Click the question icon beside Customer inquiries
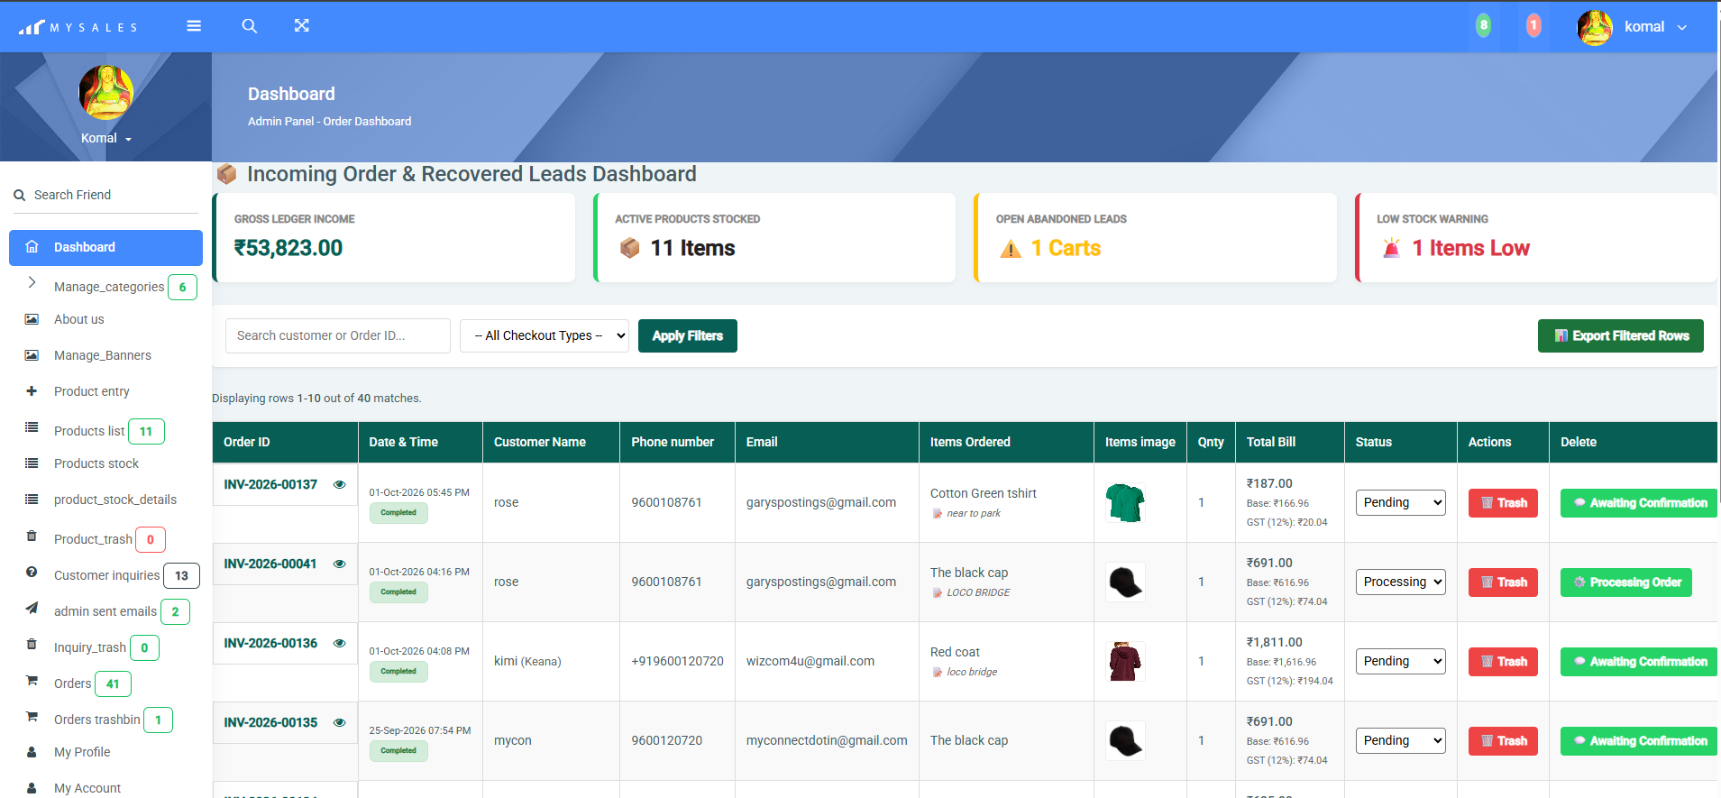1721x798 pixels. 32,572
